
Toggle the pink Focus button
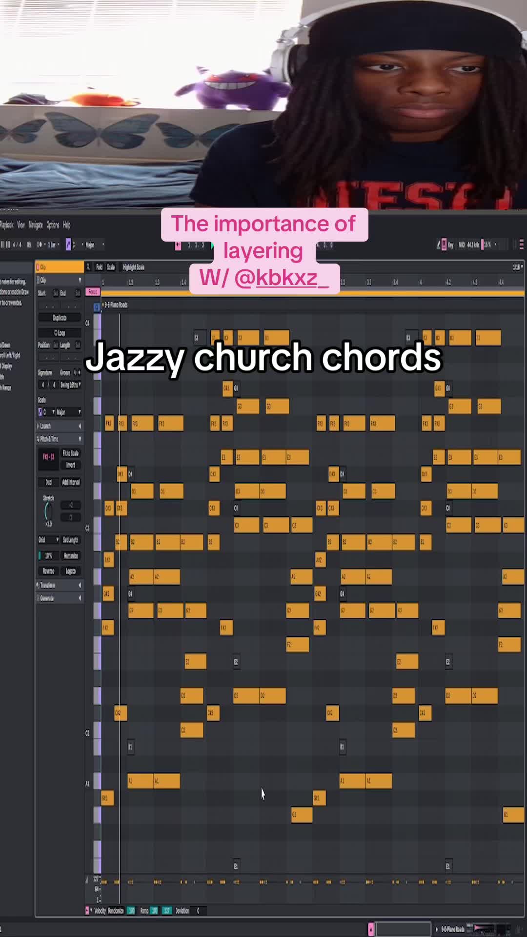click(x=93, y=292)
